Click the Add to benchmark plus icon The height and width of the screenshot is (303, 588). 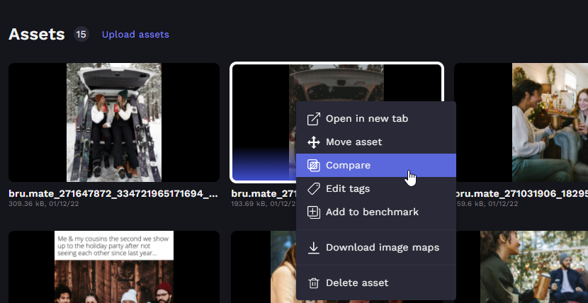(314, 212)
